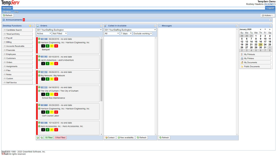Image resolution: width=277 pixels, height=156 pixels.
Task: Click the Announcements info icon
Action: point(4,20)
